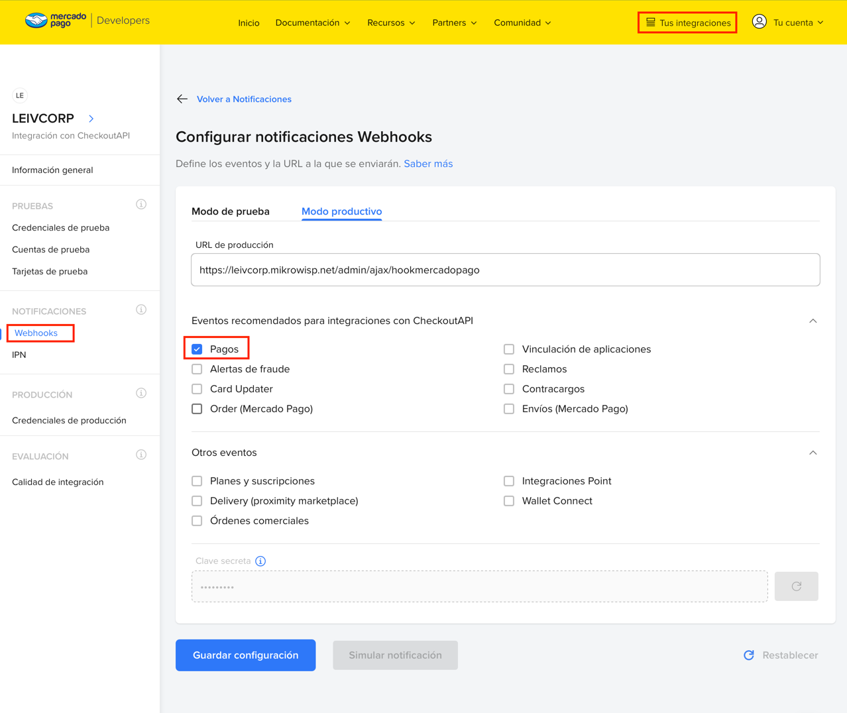Image resolution: width=847 pixels, height=713 pixels.
Task: Open the LEIVCORP application chevron
Action: [x=91, y=119]
